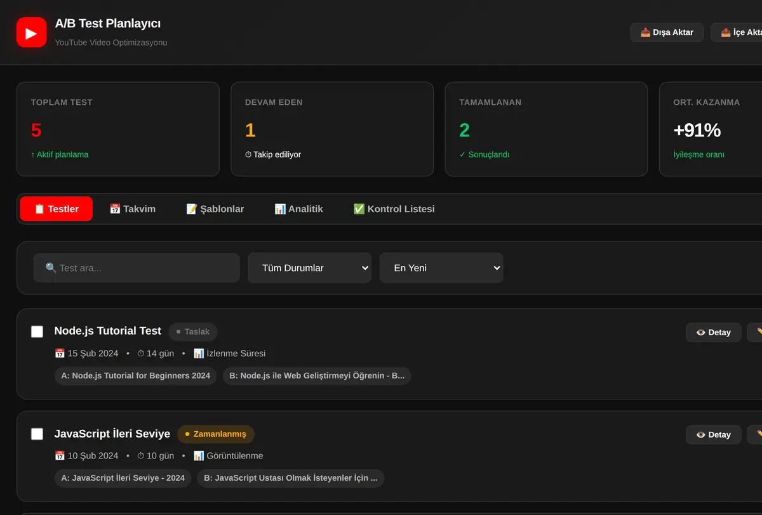
Task: Open Detay for JavaScript İleri Seviye
Action: pyautogui.click(x=713, y=434)
